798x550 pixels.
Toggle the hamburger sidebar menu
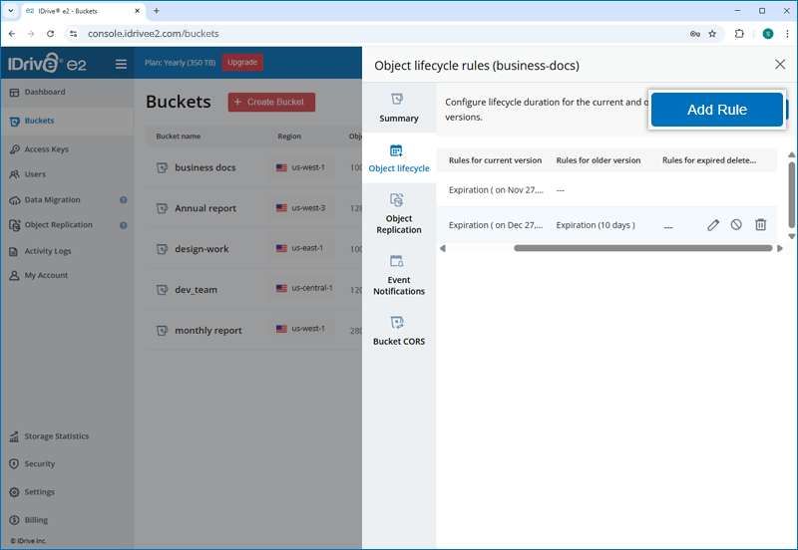tap(121, 64)
